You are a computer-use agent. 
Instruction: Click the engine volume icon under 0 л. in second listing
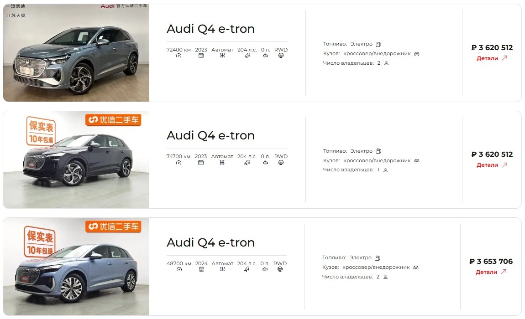point(265,162)
